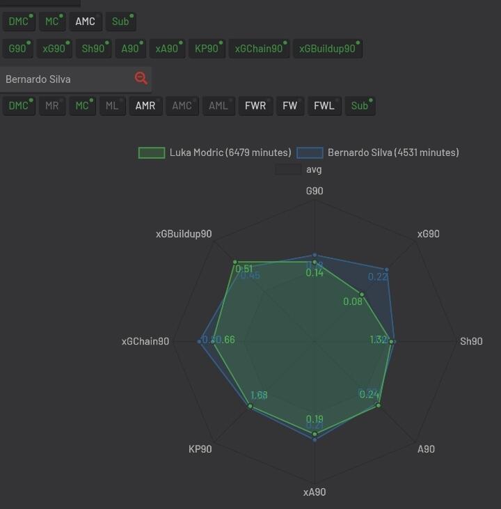
Task: Toggle xGChain90 metric button
Action: (260, 49)
